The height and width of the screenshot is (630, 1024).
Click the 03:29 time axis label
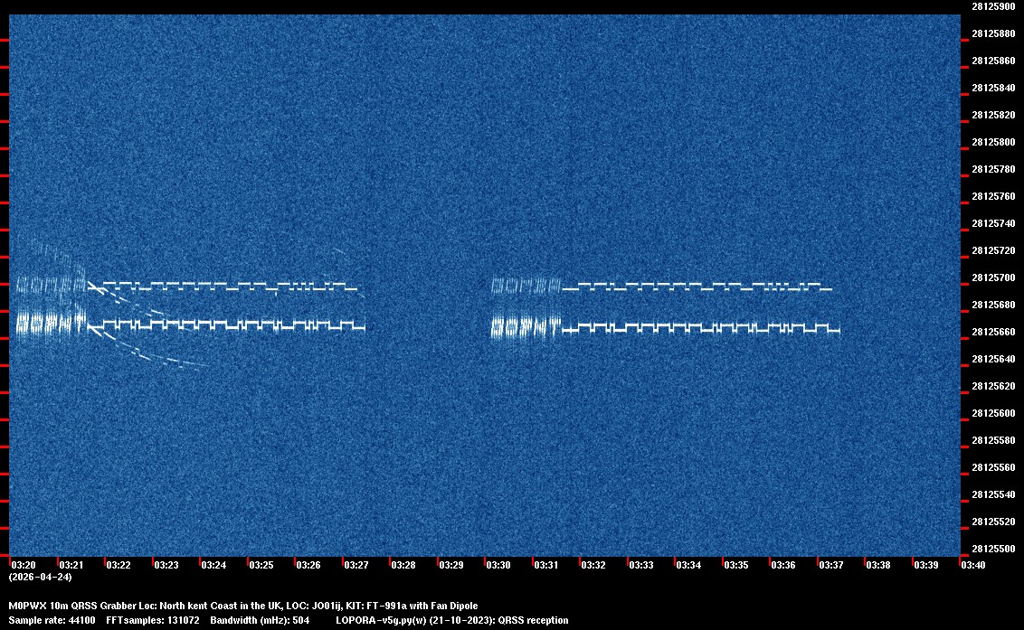click(x=451, y=565)
